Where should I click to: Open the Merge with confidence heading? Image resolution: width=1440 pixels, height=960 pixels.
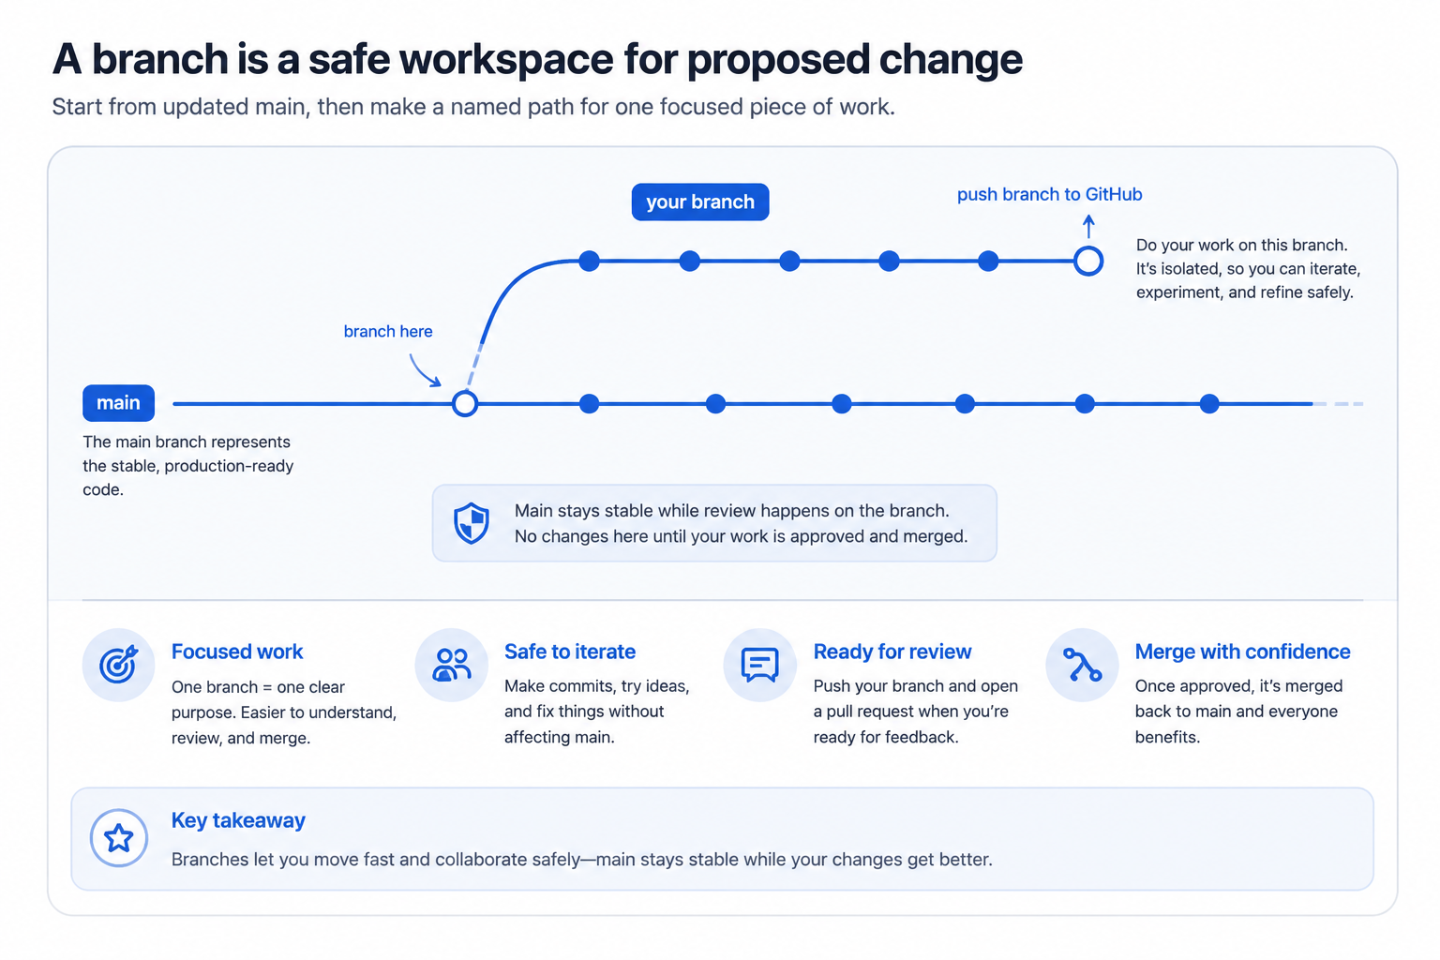(x=1242, y=652)
